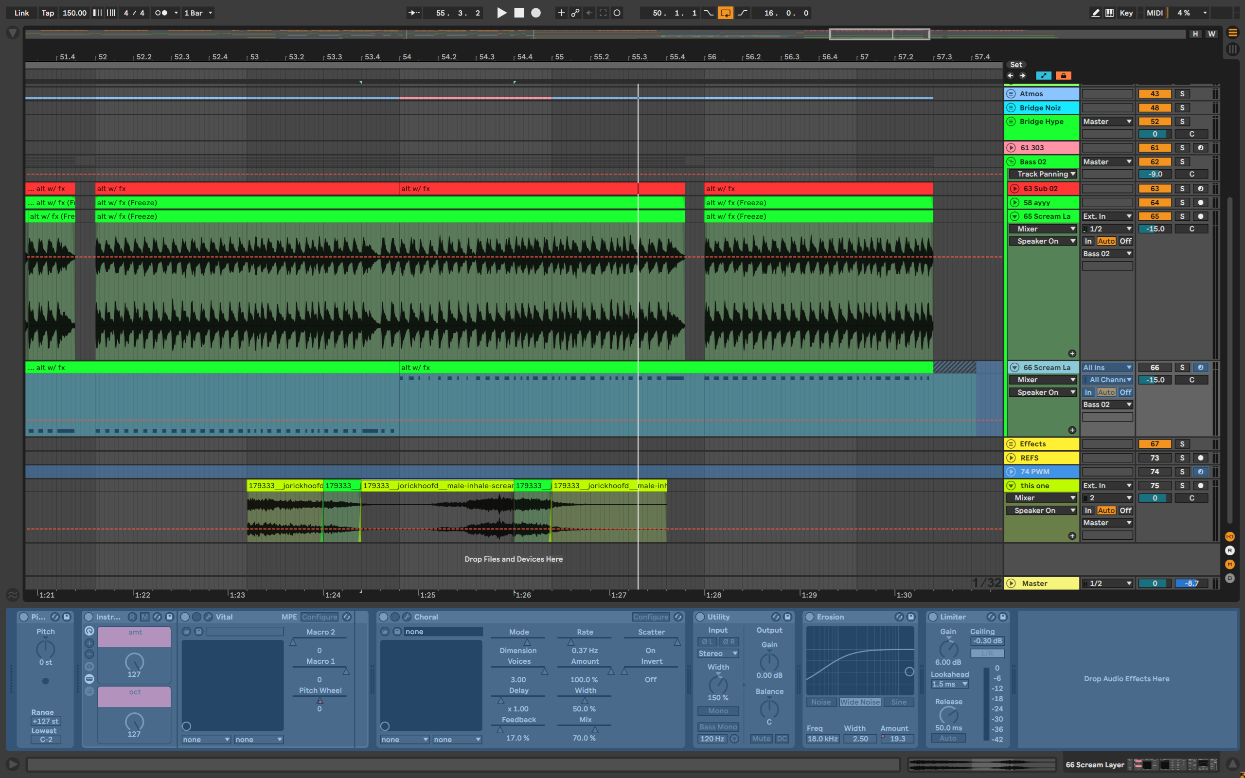Arm the 58 ayyy track
Image resolution: width=1245 pixels, height=778 pixels.
coord(1201,203)
